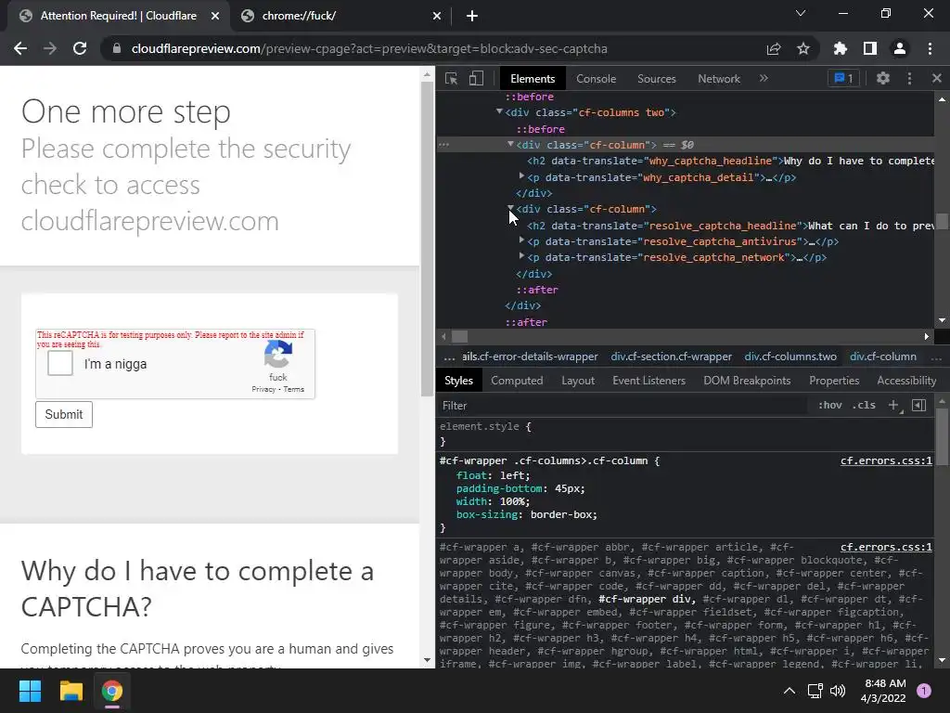
Task: Click div.cf-section.cf-wrapper breadcrumb
Action: [x=671, y=356]
